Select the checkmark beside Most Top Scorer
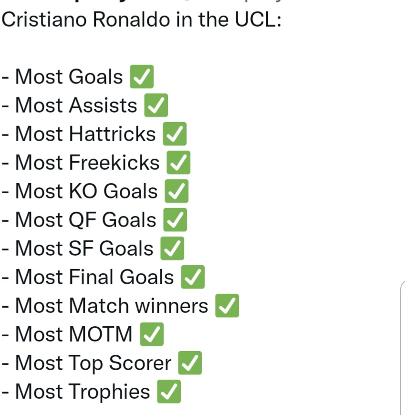Viewport: 405px width, 415px height. (190, 363)
